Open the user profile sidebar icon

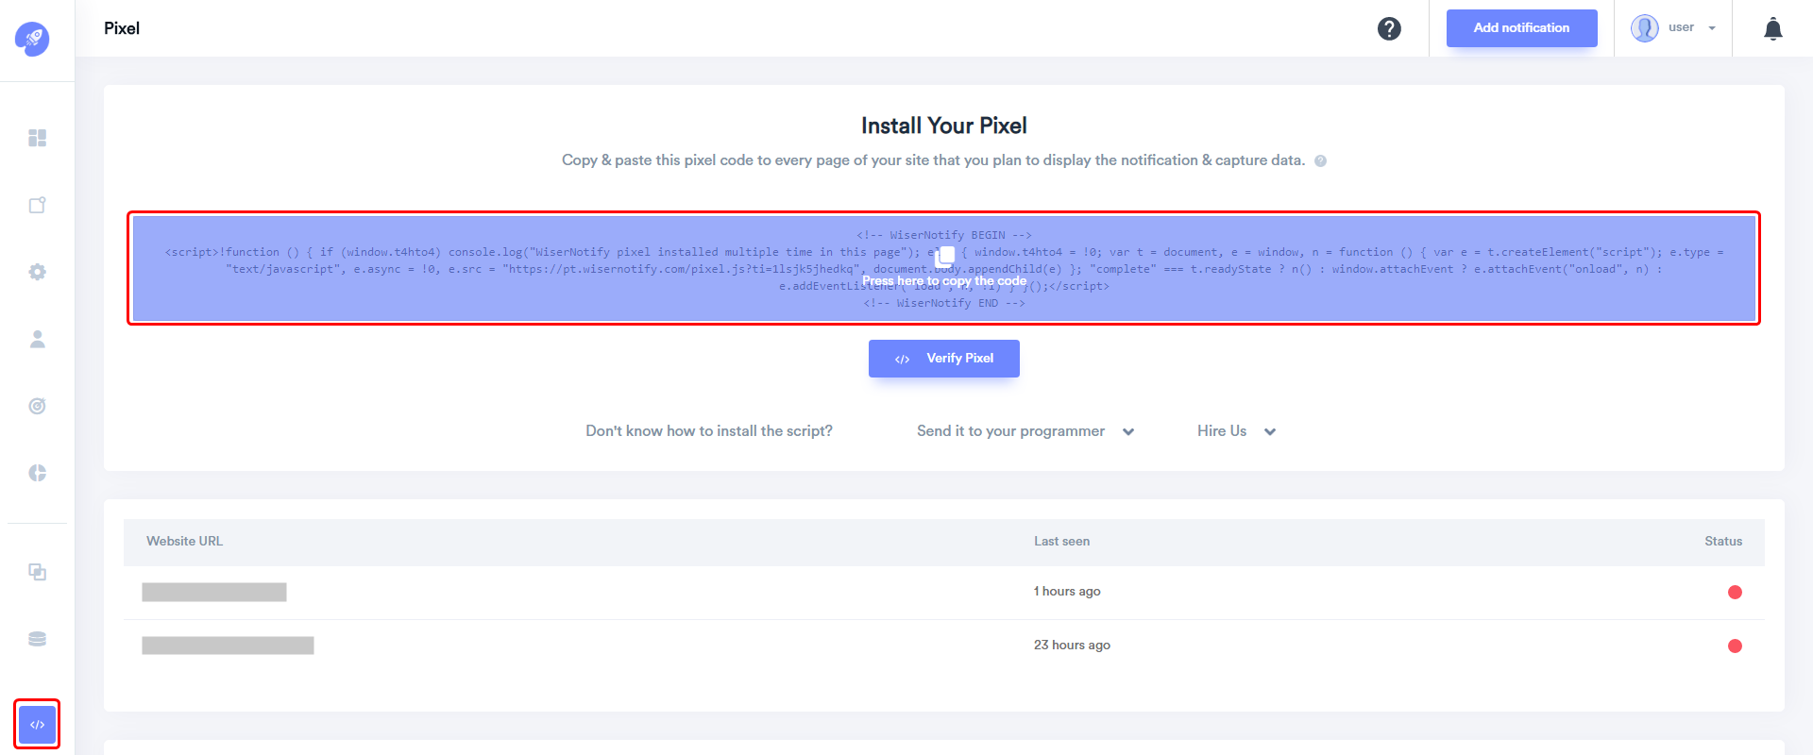click(37, 339)
